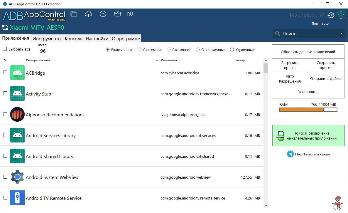The image size is (348, 213).
Task: Click the Android System WebView gear icon
Action: 17,177
